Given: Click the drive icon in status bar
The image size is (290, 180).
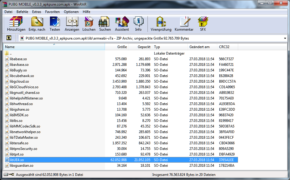Looking at the screenshot, I should [x=6, y=174].
